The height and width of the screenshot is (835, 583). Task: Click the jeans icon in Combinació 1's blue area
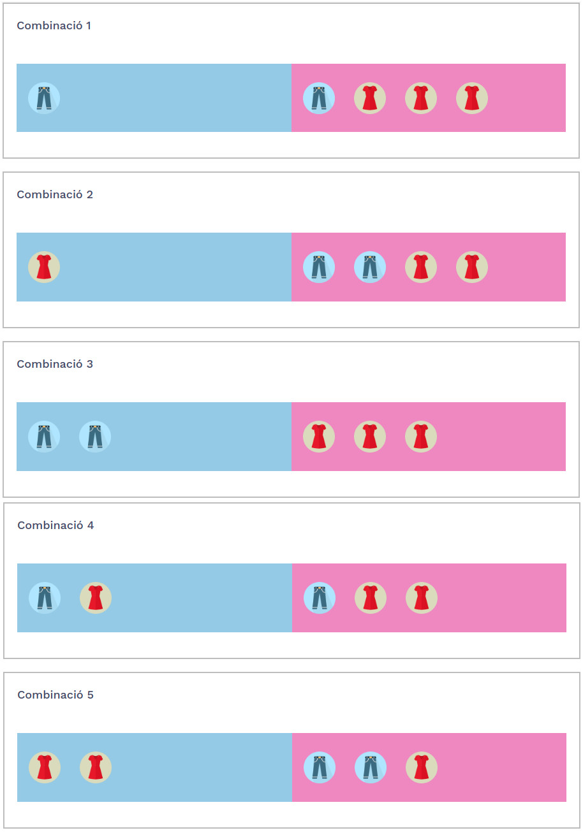[44, 98]
